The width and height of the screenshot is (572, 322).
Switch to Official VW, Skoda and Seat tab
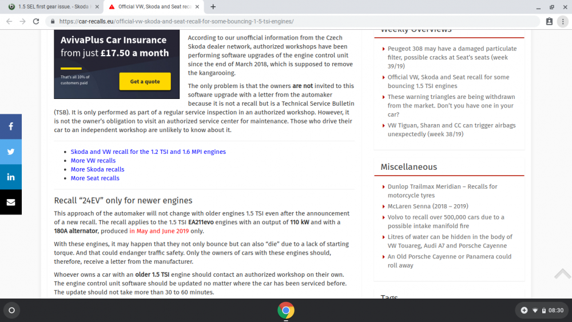point(154,6)
